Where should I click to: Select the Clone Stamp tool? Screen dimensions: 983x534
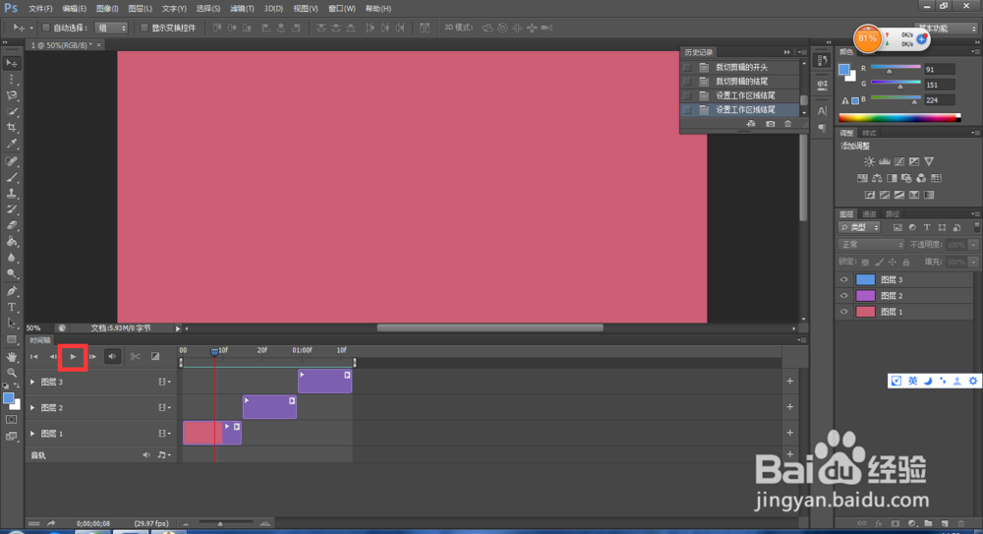pos(12,194)
